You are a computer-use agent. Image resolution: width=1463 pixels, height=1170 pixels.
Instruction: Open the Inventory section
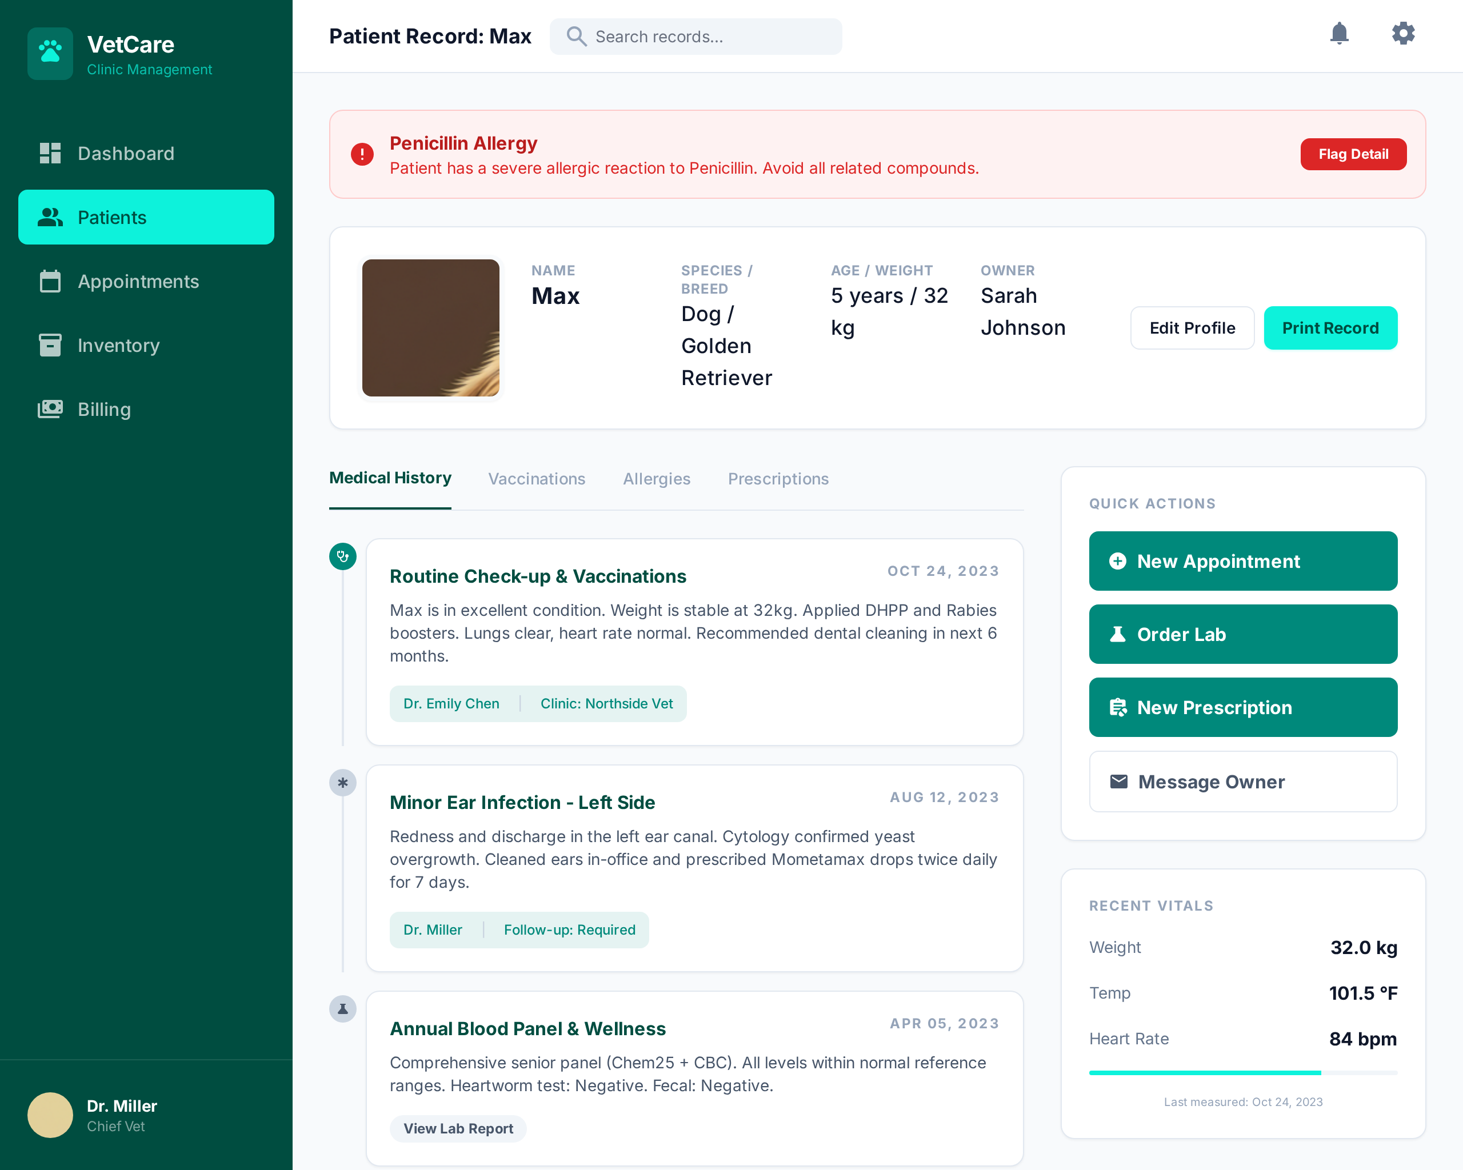[x=118, y=345]
